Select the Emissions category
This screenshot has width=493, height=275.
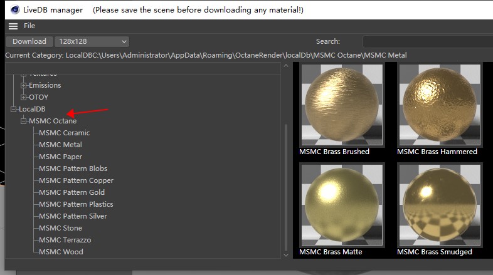coord(45,85)
